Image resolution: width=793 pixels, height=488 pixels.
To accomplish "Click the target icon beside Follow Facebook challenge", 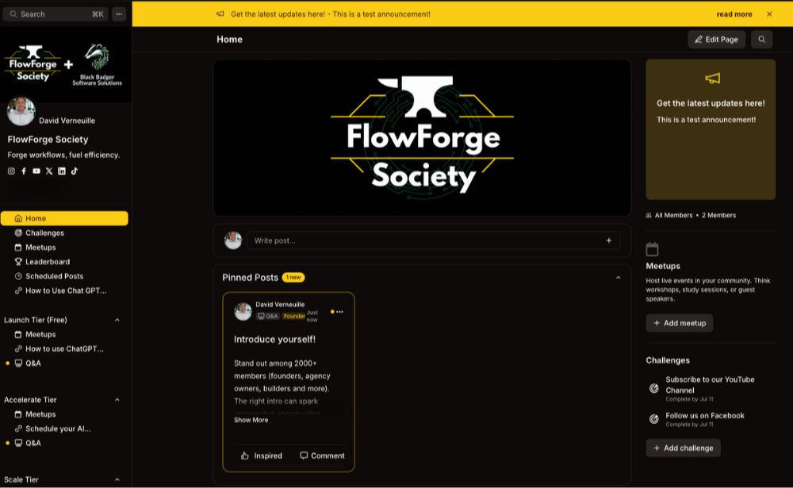I will [x=654, y=419].
